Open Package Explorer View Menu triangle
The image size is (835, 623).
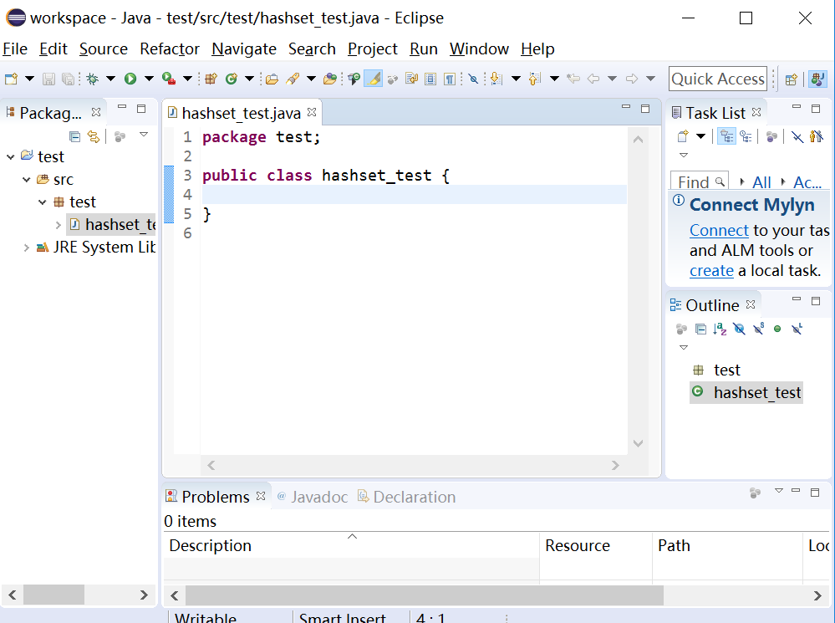coord(144,135)
